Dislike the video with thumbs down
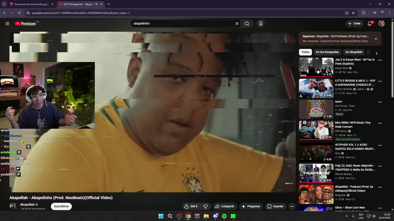Screen dimensions: 394x221 click(206, 206)
